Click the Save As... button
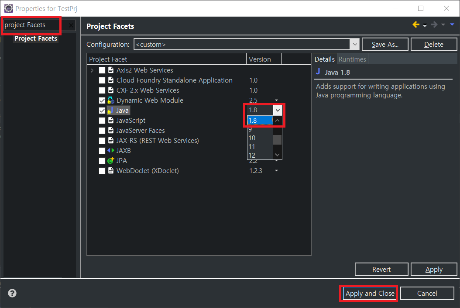 click(385, 44)
